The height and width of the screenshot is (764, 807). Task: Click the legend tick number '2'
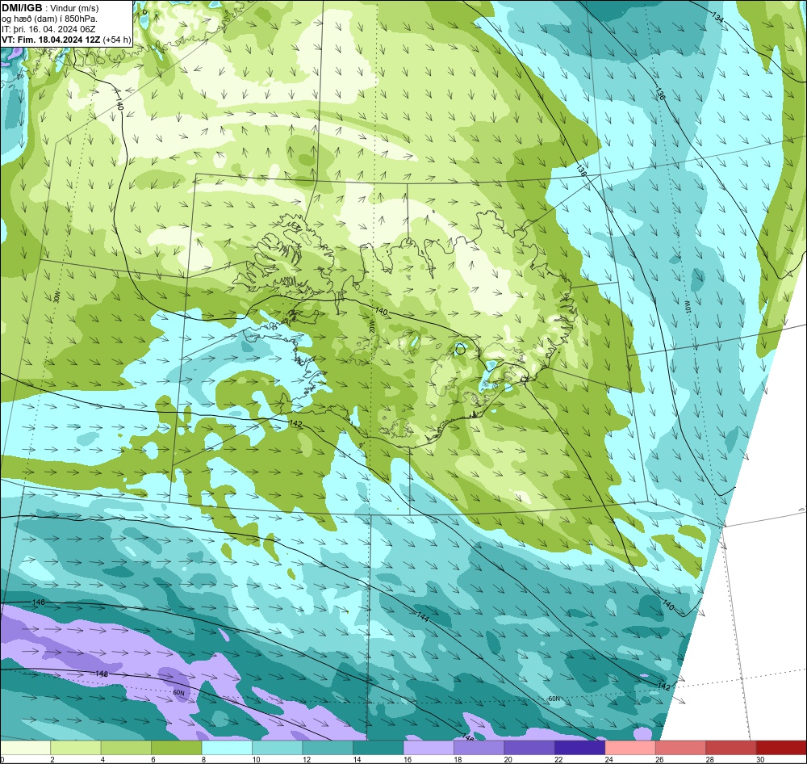tap(52, 759)
